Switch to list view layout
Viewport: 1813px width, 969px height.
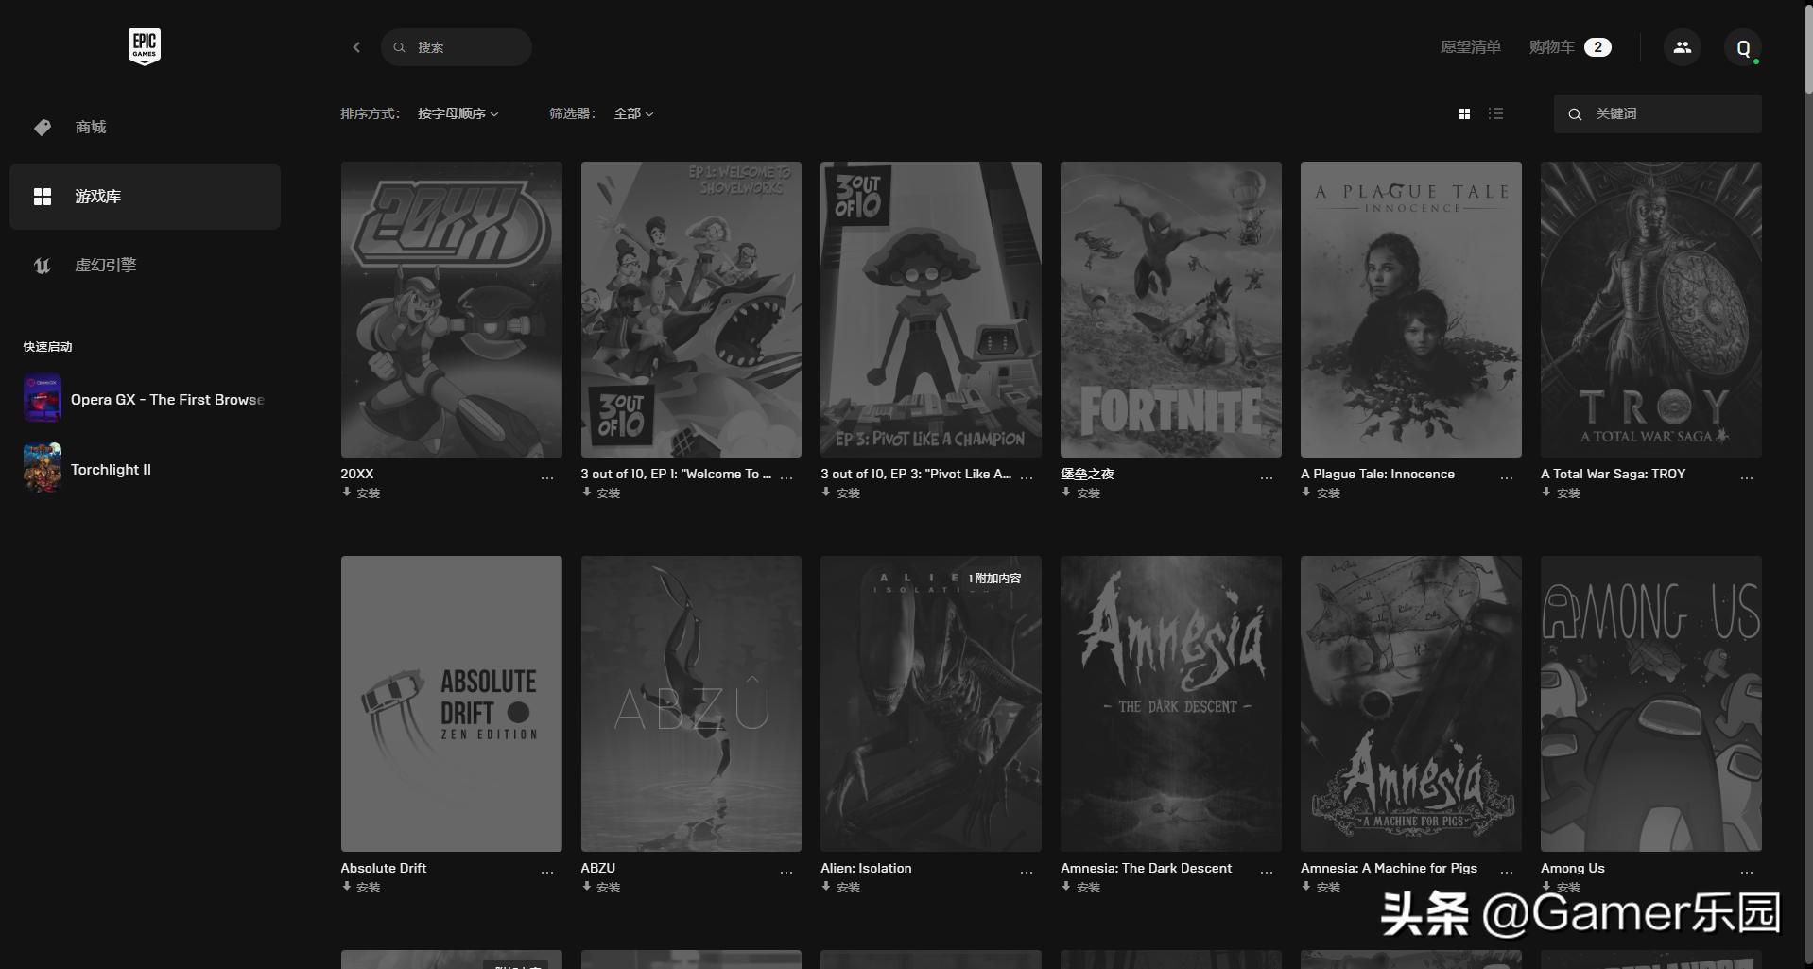[x=1495, y=113]
